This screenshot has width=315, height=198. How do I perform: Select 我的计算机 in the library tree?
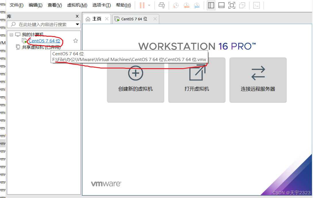(x=33, y=35)
